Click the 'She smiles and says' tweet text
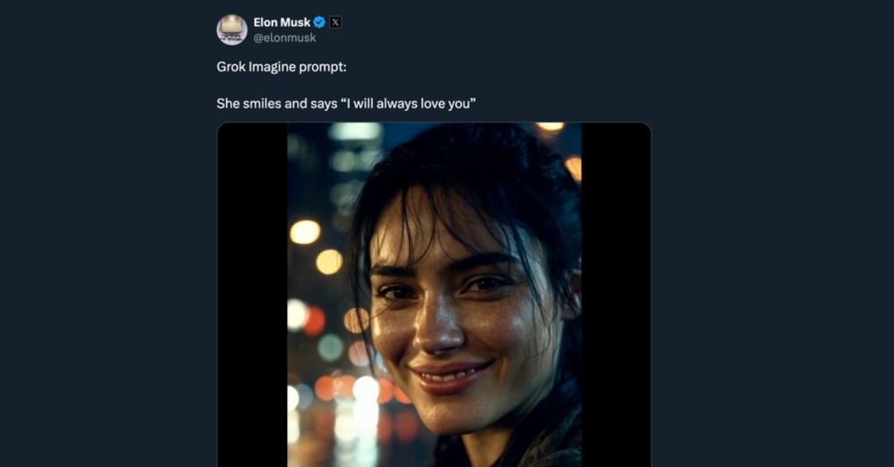894x467 pixels. coord(276,104)
